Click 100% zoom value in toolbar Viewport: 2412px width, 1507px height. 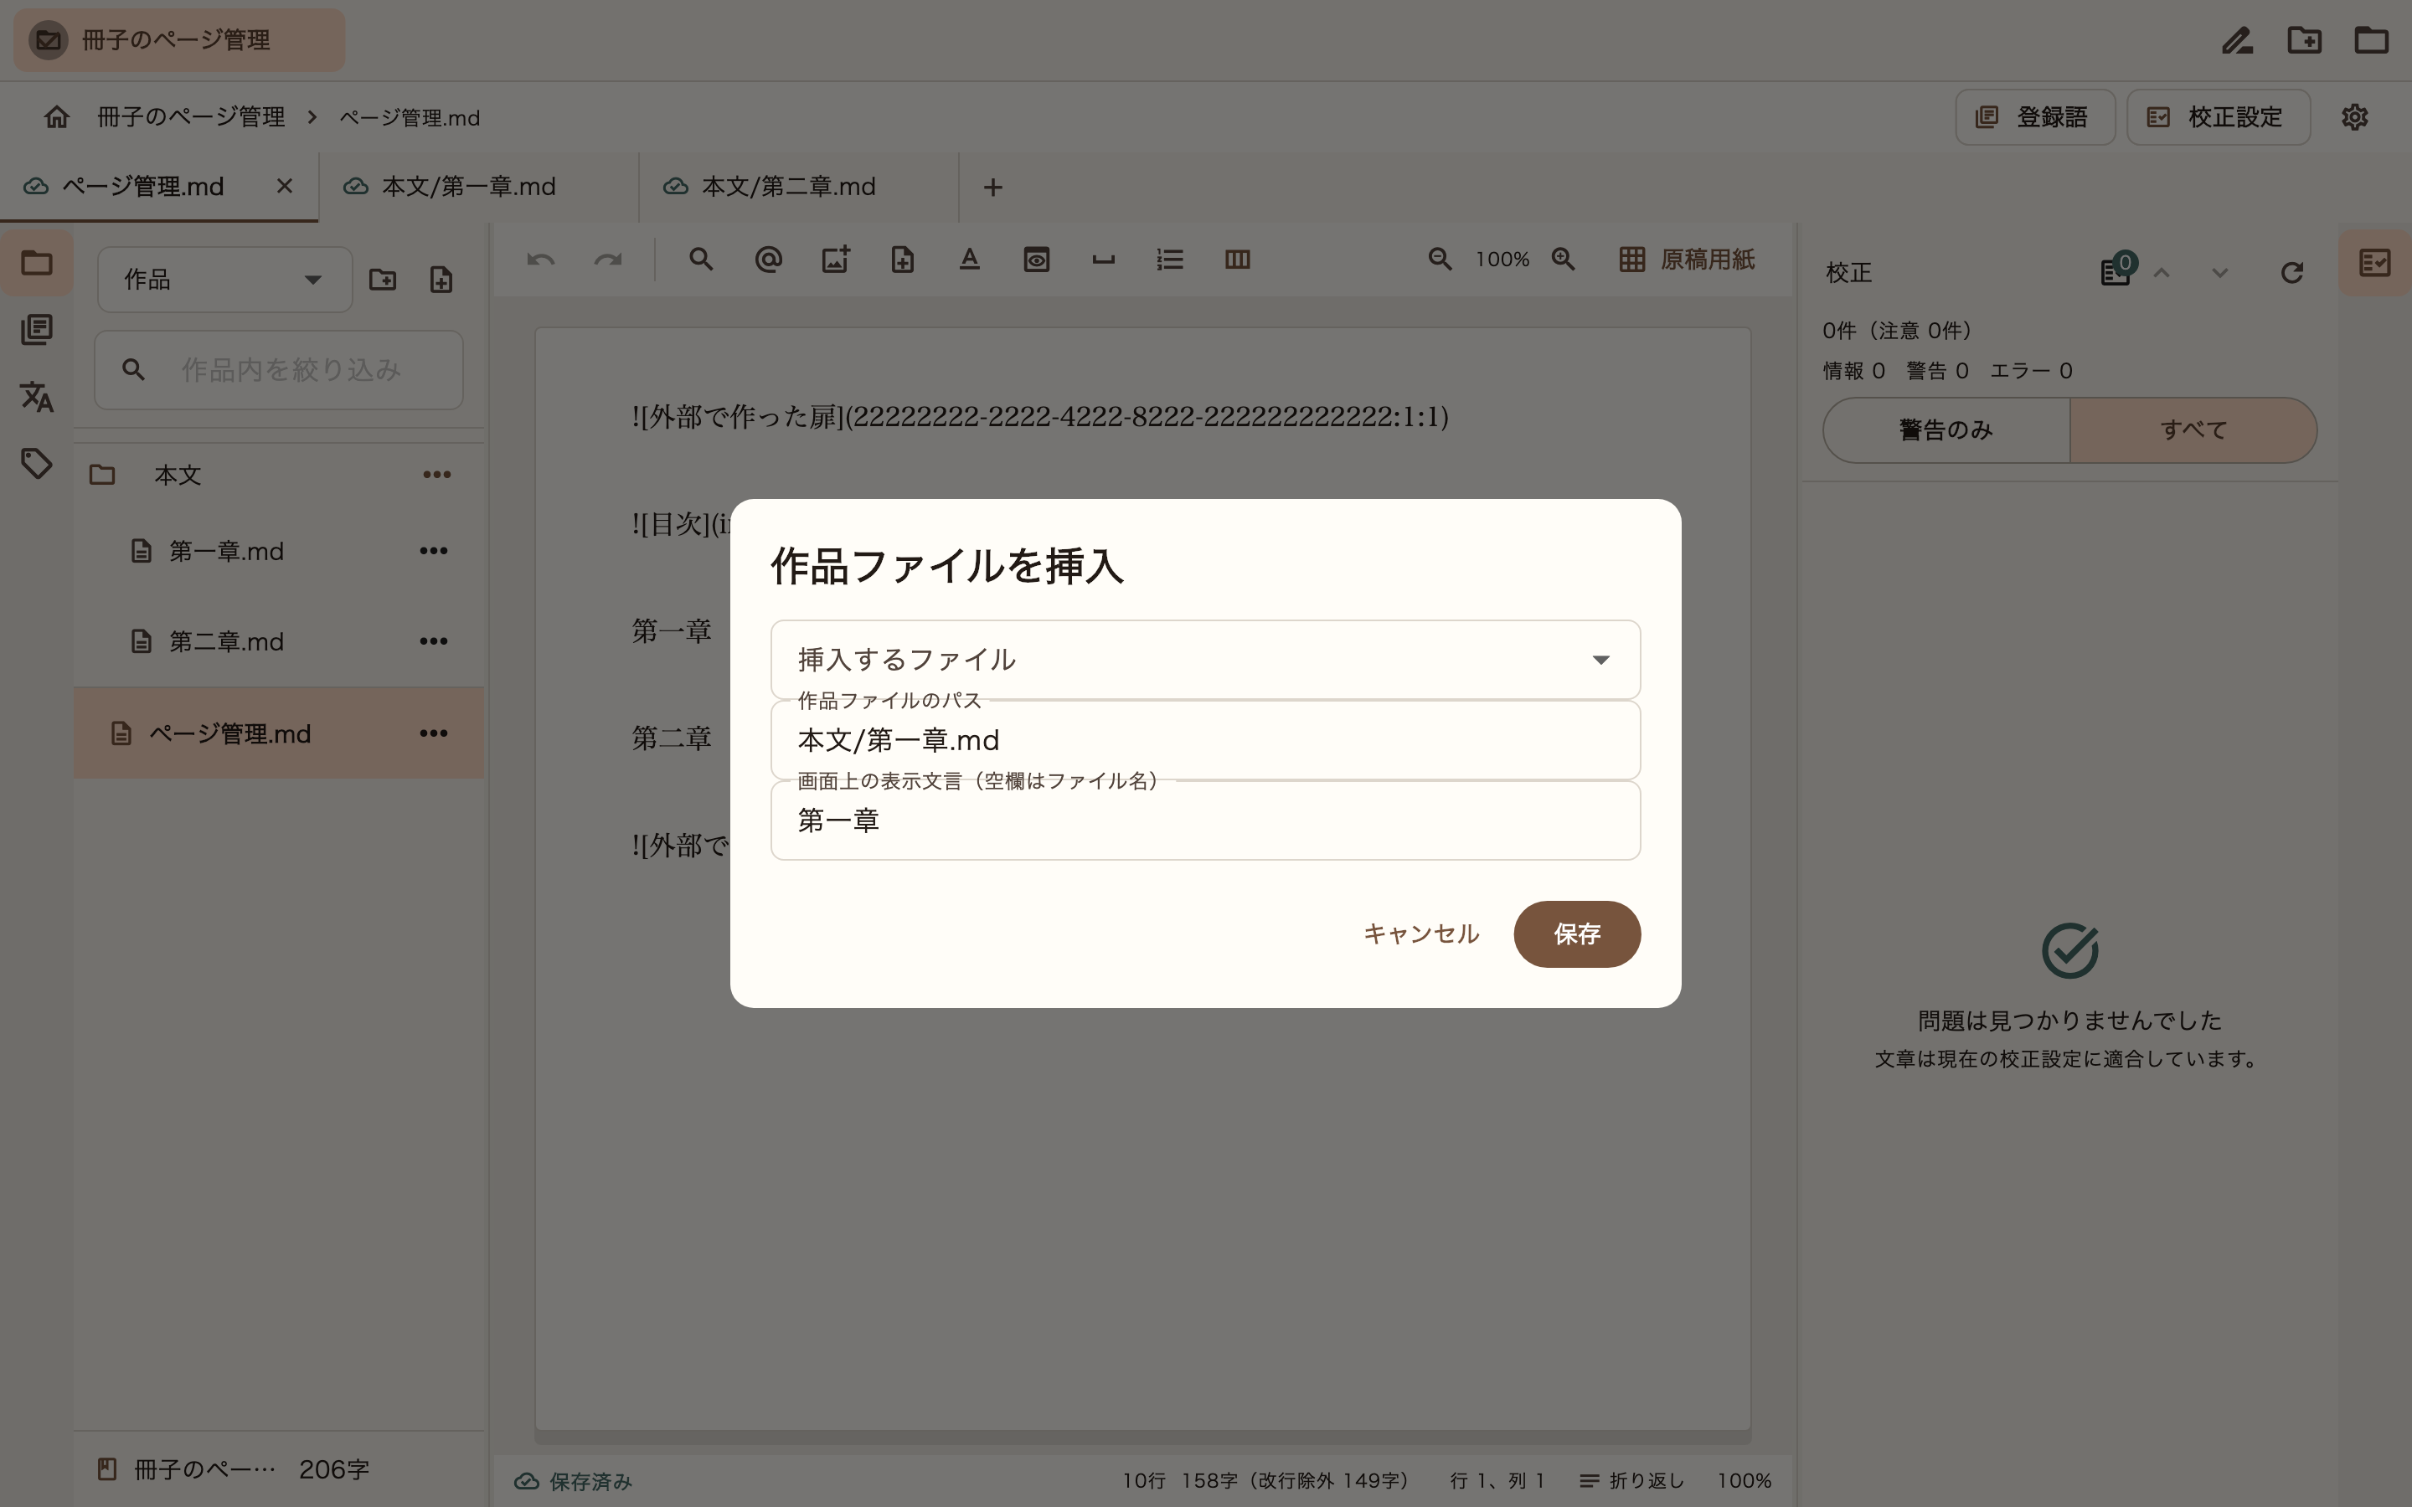(x=1502, y=260)
